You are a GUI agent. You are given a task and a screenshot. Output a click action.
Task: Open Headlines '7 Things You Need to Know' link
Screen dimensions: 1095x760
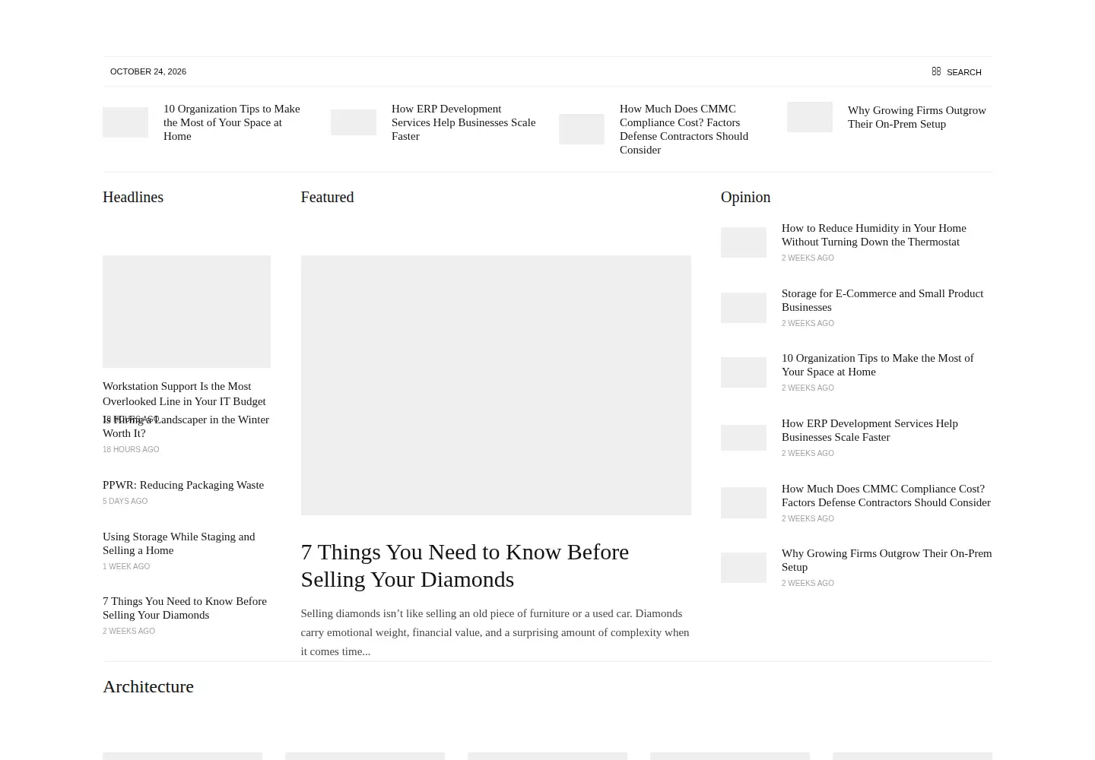[185, 608]
